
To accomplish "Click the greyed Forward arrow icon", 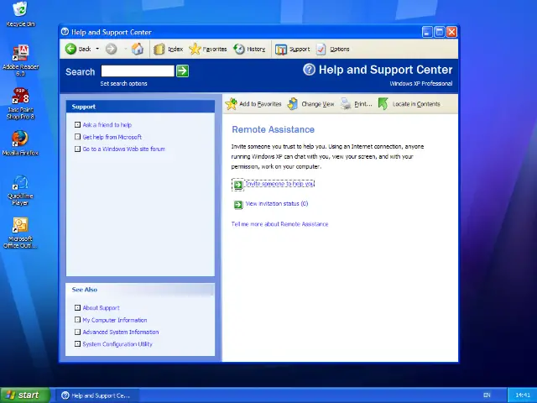I will (111, 49).
